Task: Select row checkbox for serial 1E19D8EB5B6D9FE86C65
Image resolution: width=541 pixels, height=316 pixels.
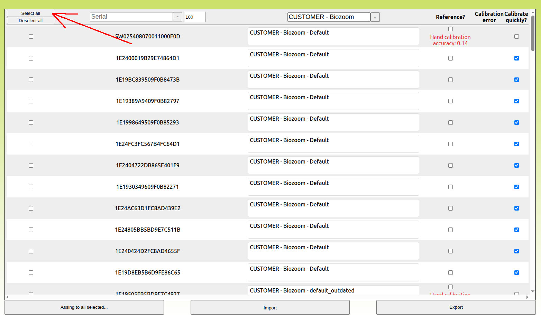Action: pos(31,272)
